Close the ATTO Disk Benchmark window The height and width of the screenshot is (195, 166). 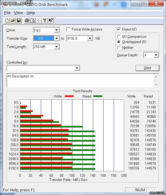(x=156, y=3)
